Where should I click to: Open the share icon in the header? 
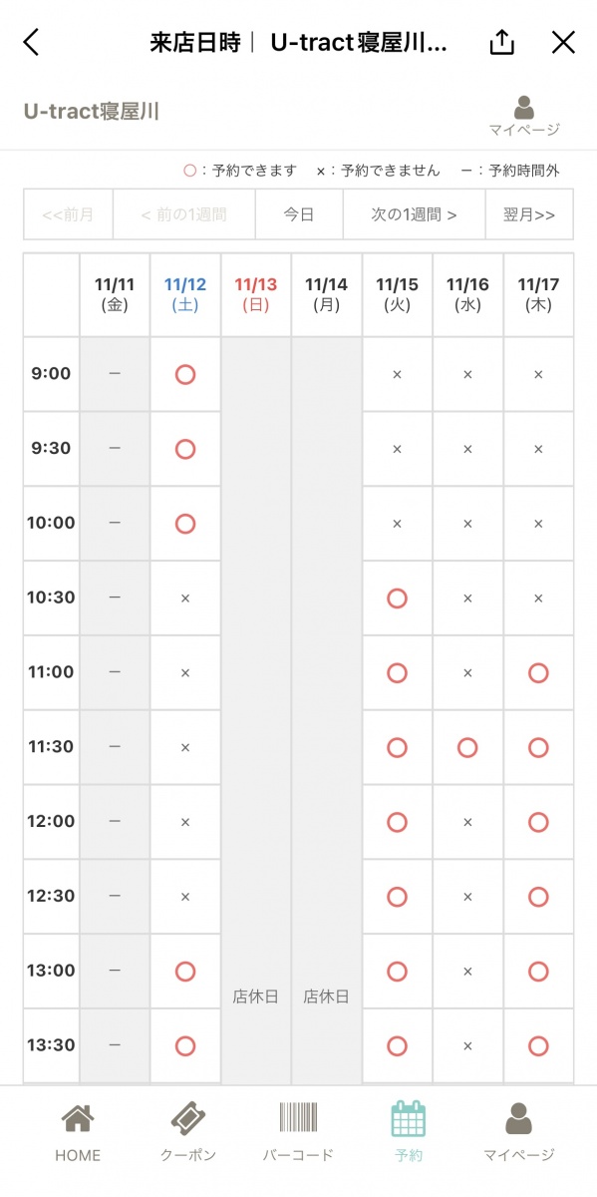tap(502, 41)
